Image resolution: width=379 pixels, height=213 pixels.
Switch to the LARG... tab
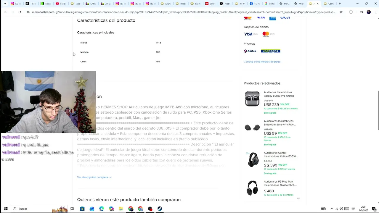(x=91, y=4)
